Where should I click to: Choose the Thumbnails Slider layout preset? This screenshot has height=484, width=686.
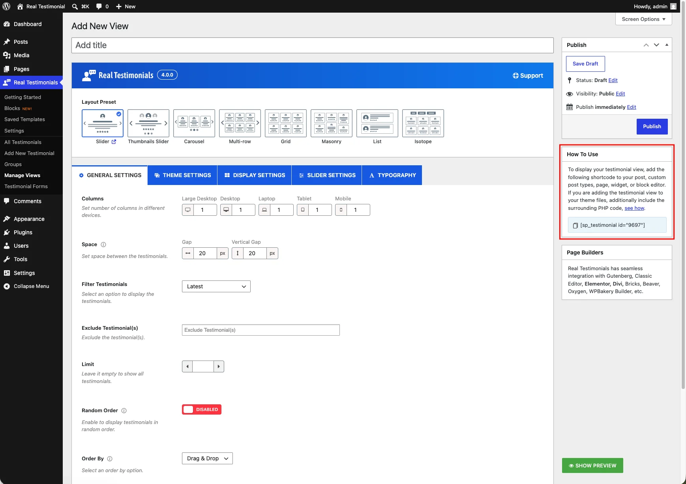[148, 123]
